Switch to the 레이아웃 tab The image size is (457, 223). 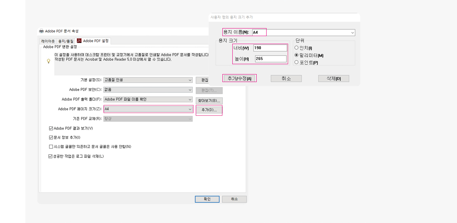click(x=48, y=41)
